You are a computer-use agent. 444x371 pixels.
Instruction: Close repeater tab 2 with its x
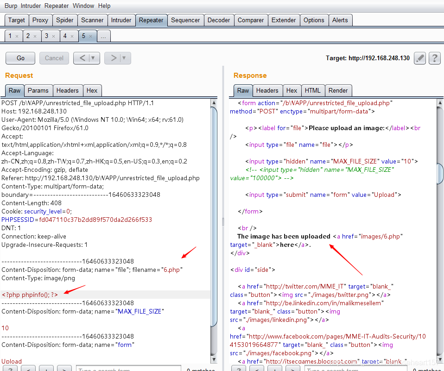(35, 36)
